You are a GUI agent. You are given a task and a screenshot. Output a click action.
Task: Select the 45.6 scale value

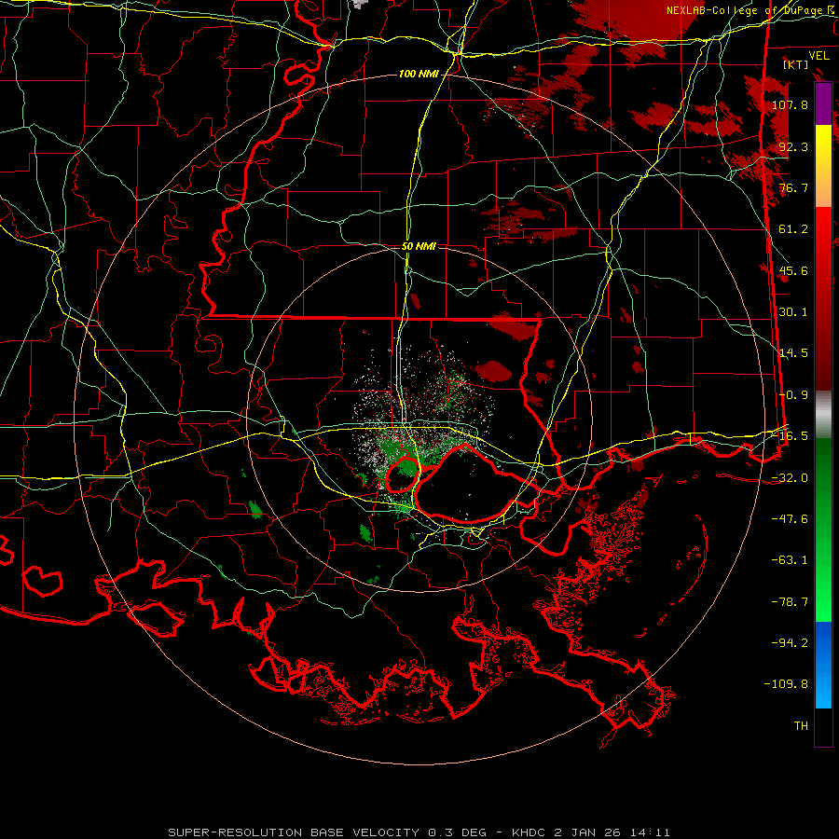[793, 270]
